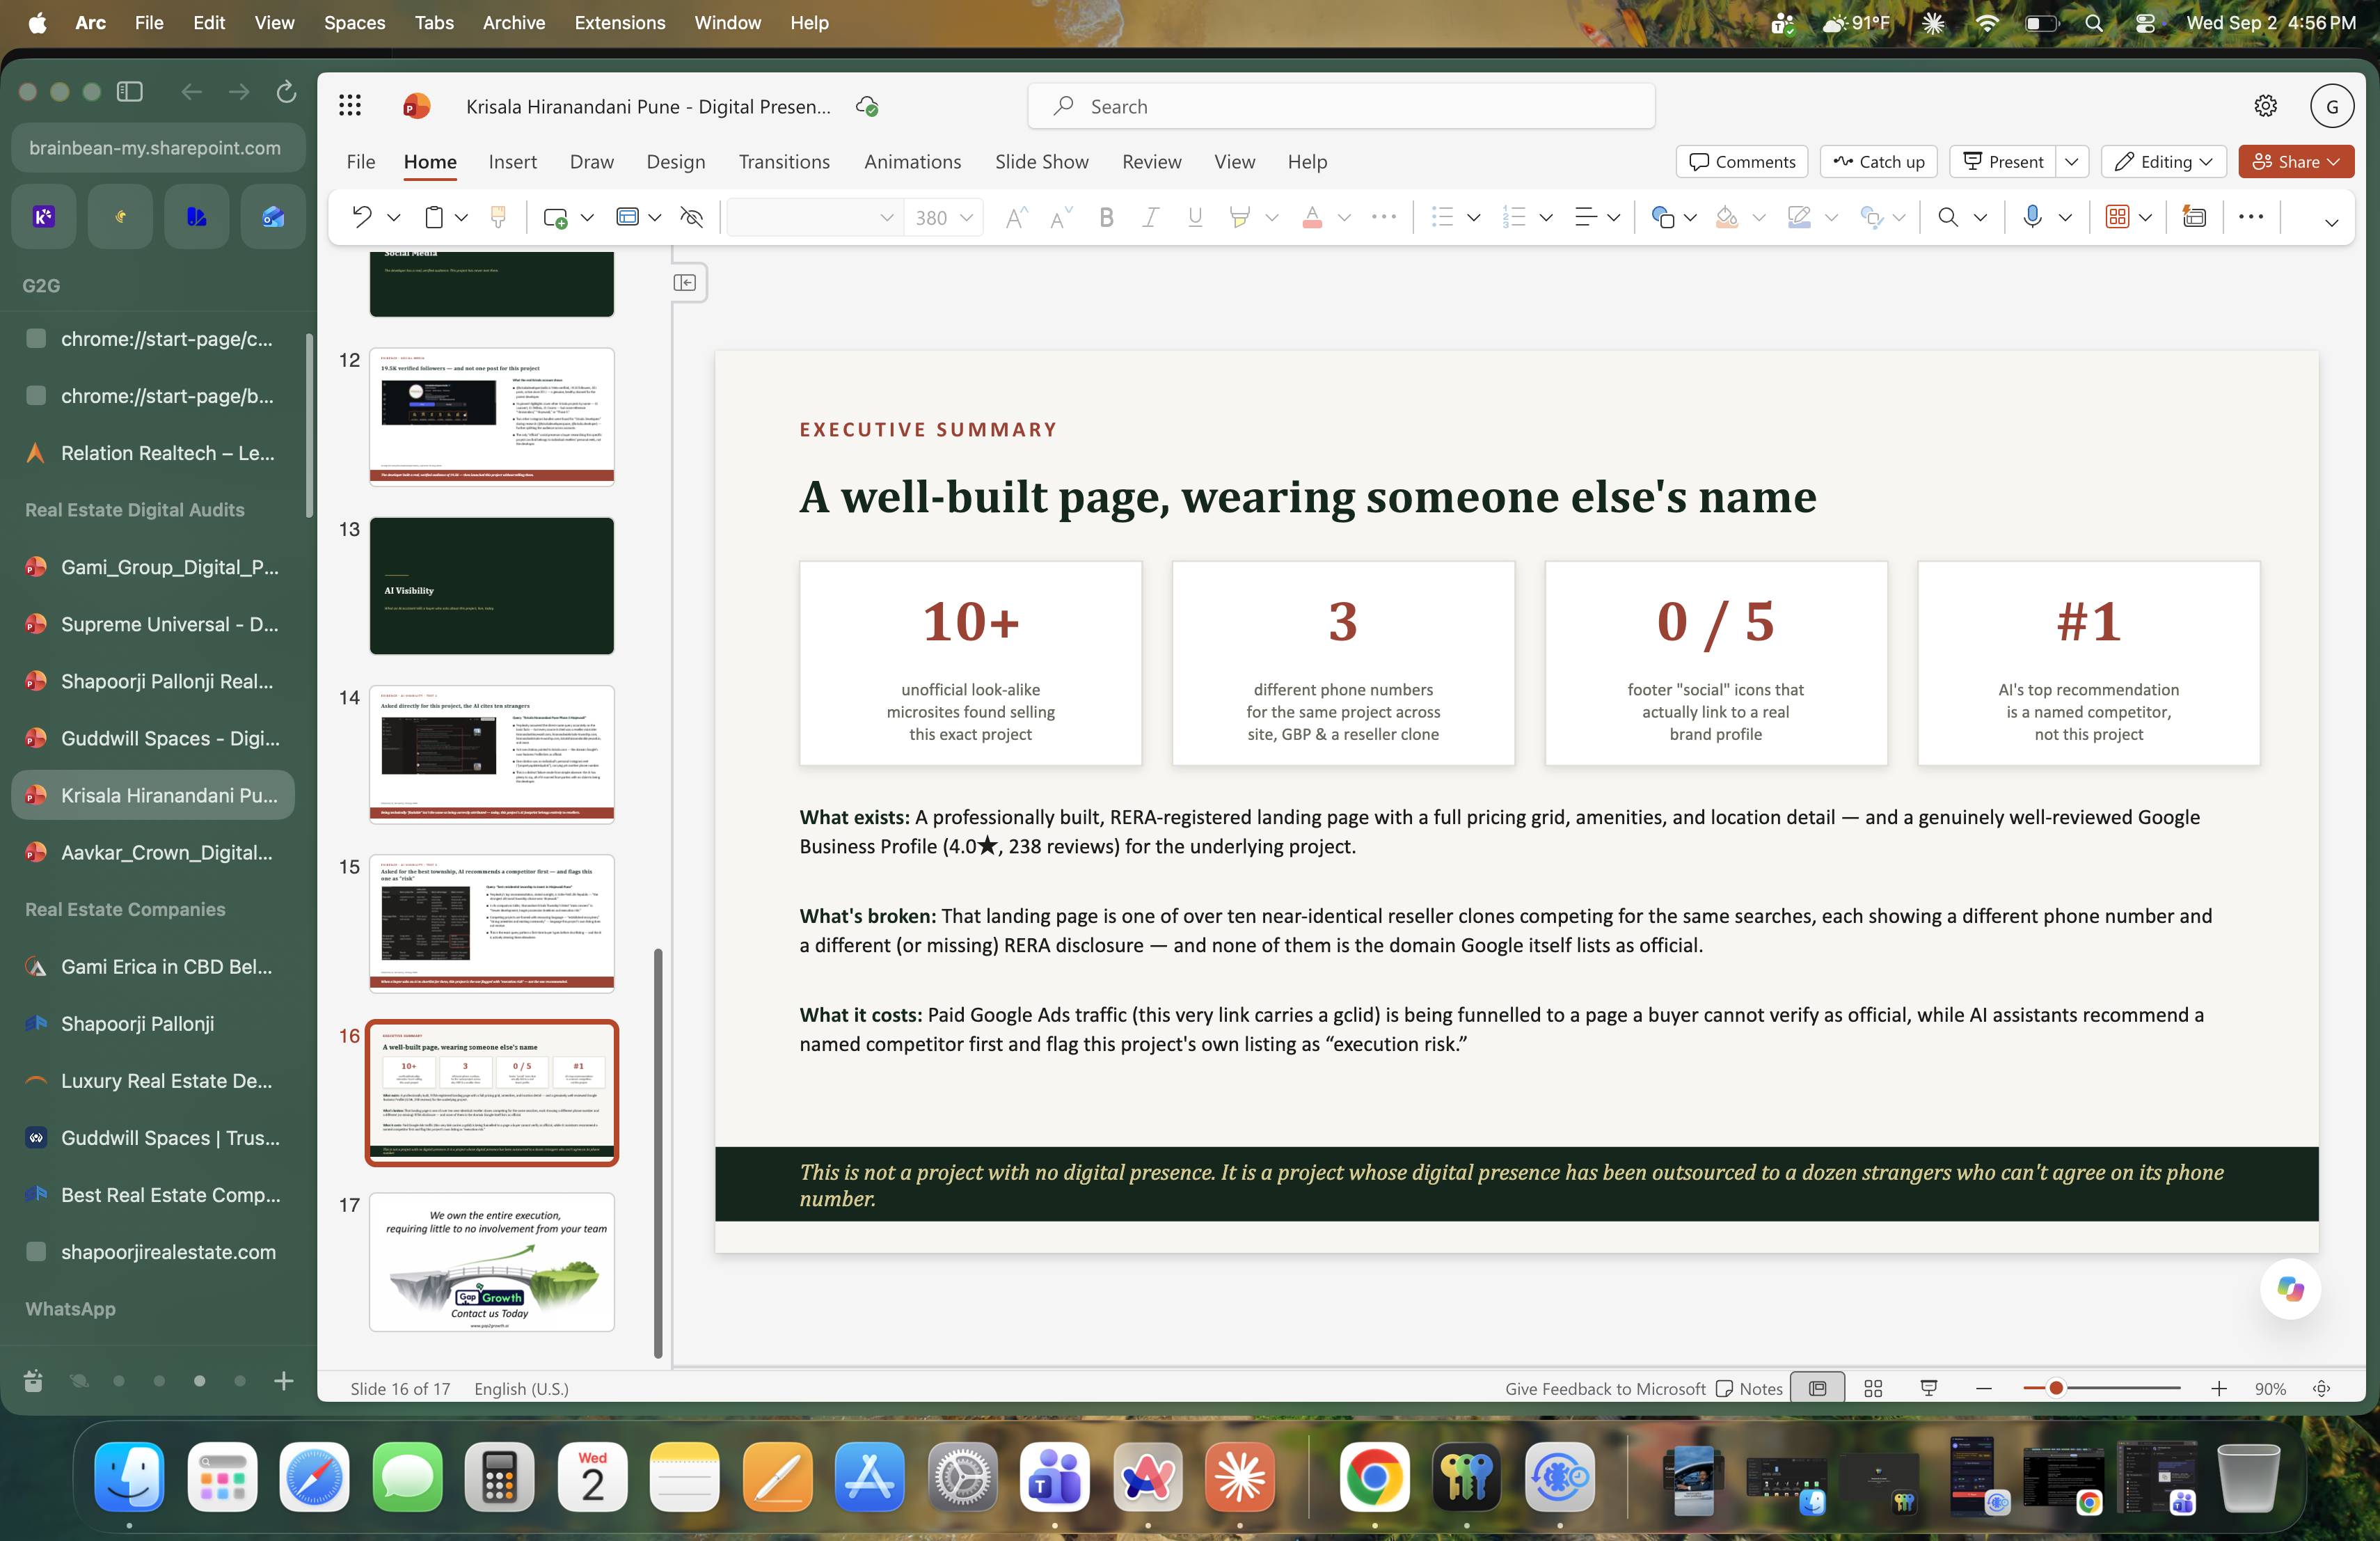Open the app launcher waffle icon
This screenshot has height=1541, width=2380.
point(350,106)
